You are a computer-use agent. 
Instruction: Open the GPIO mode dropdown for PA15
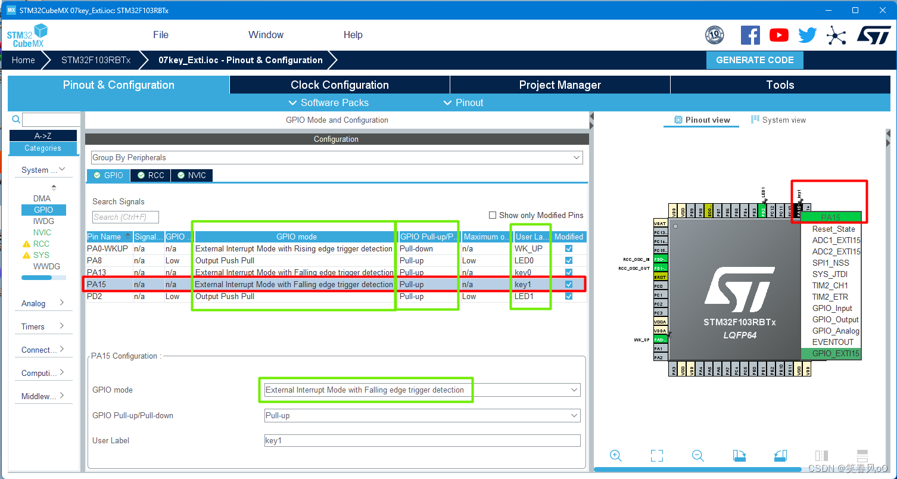422,390
